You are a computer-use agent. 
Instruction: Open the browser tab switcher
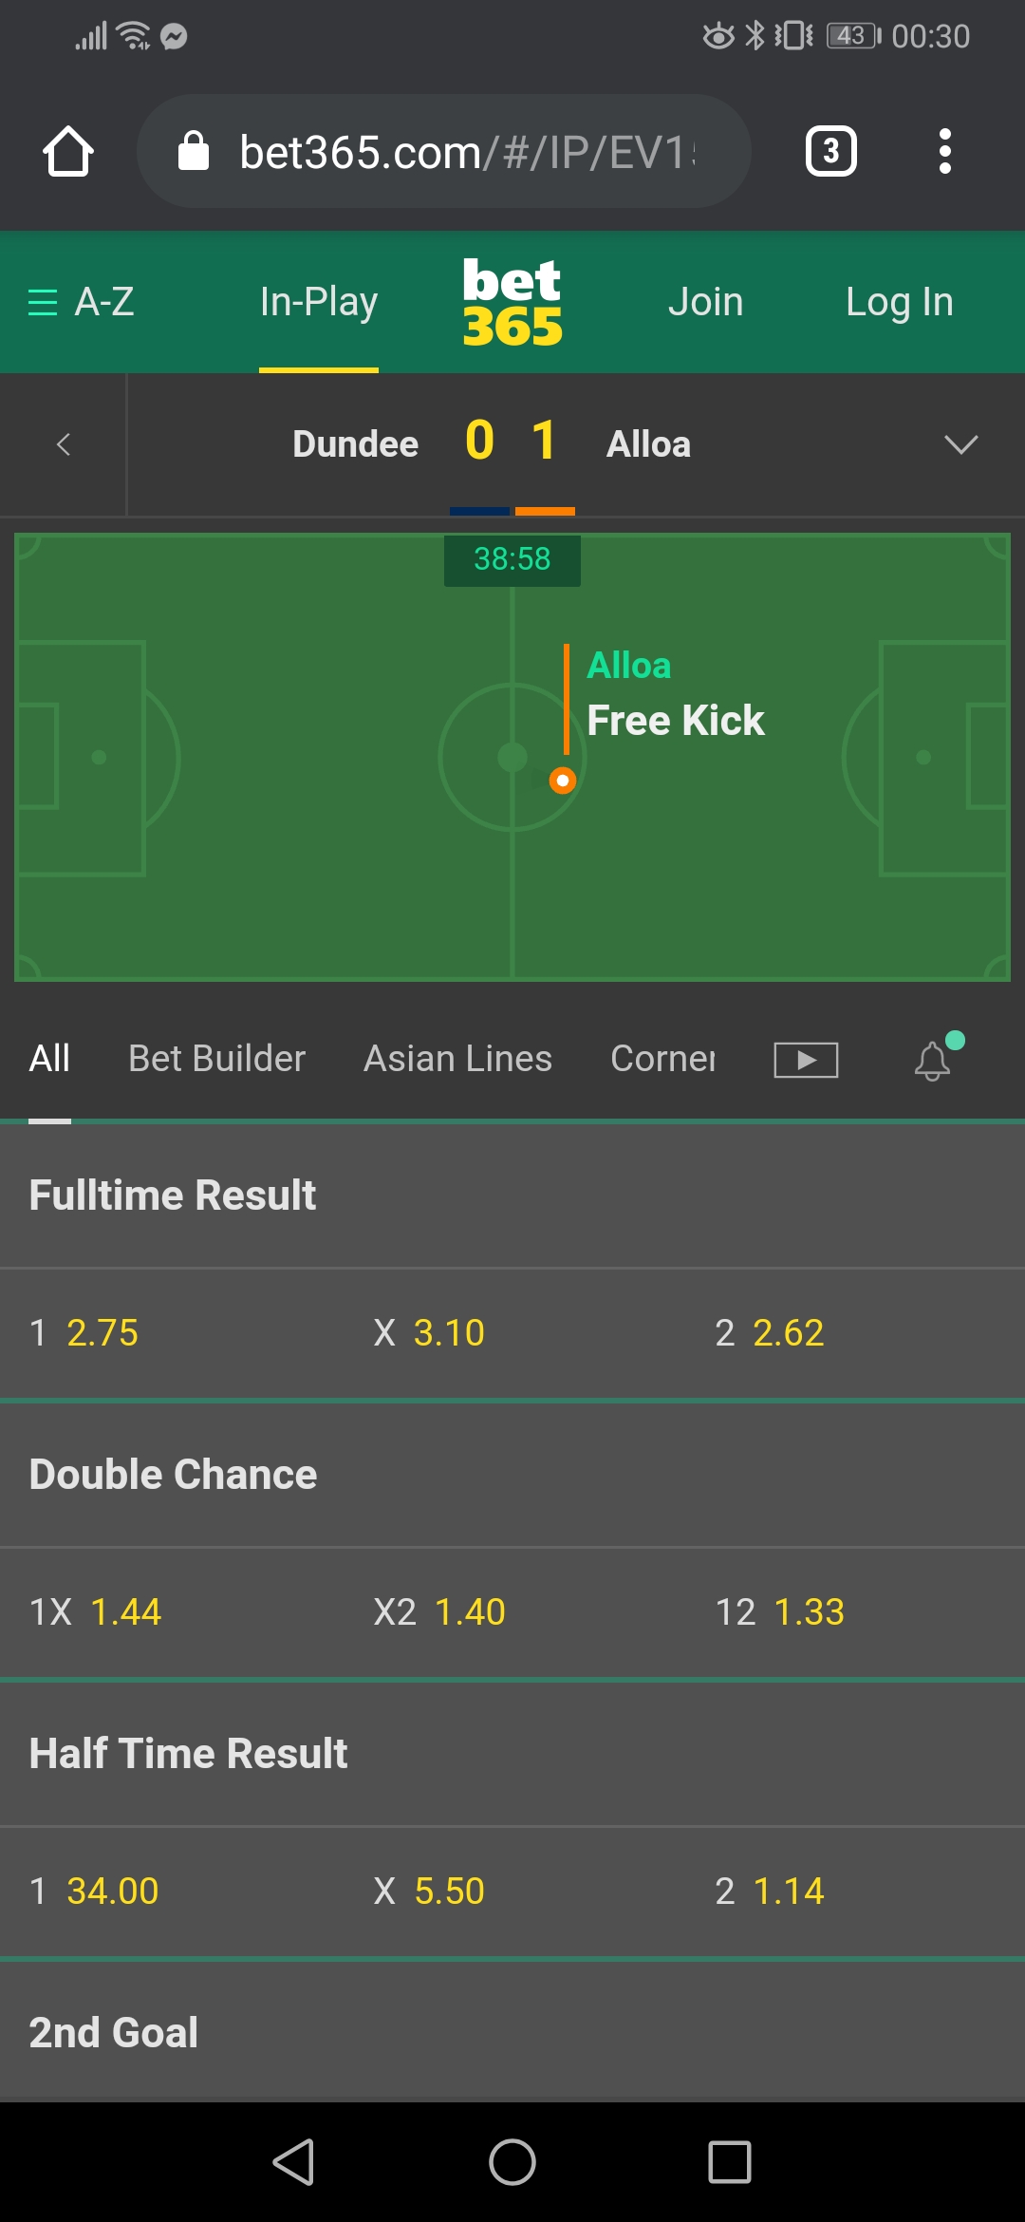[x=830, y=152]
